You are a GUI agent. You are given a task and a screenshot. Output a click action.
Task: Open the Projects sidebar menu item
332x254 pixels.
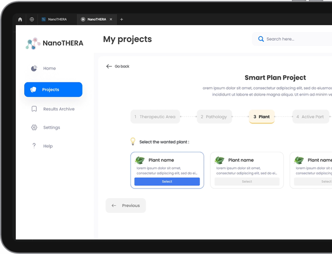point(53,90)
